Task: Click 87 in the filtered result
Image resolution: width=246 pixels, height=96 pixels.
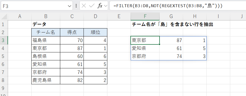Action: tap(171, 40)
